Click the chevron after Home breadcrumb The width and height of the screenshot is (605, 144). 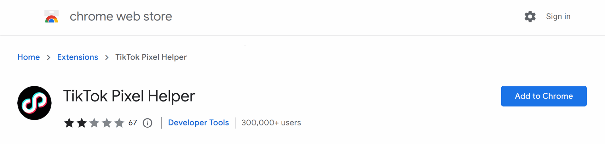(x=49, y=57)
